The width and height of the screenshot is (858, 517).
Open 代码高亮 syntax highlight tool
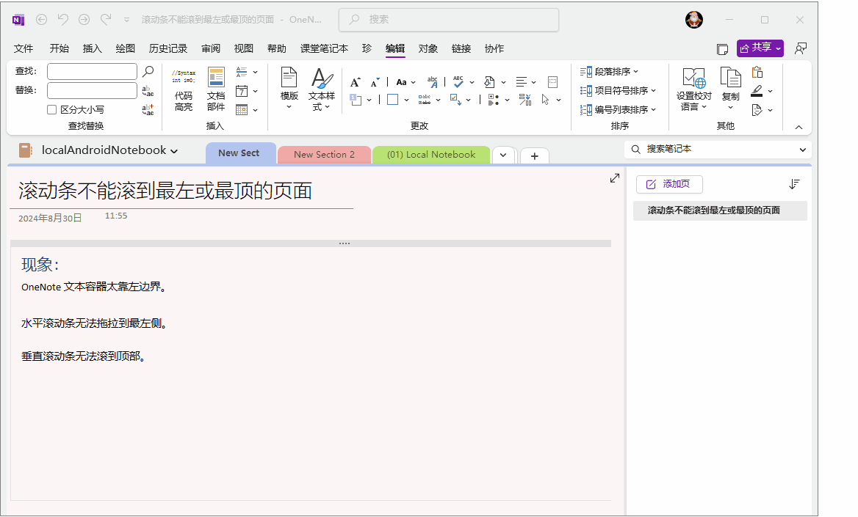(x=184, y=89)
